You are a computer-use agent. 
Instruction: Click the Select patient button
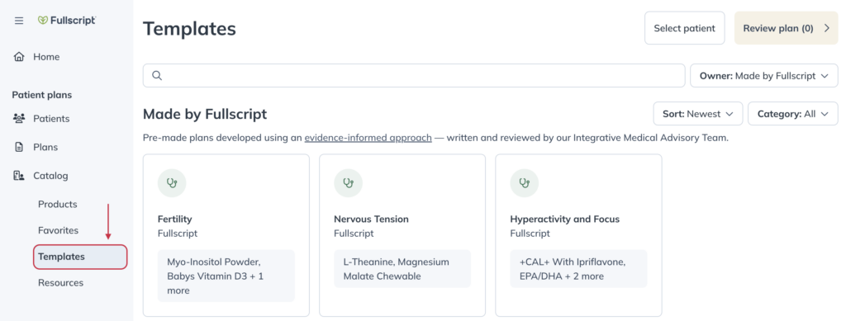pos(685,28)
